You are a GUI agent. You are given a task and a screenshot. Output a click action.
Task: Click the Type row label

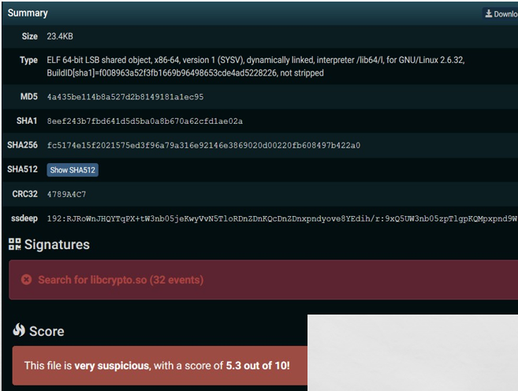tap(28, 60)
